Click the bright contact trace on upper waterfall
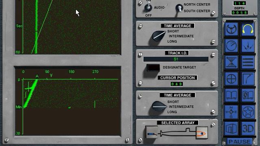 click(36, 26)
